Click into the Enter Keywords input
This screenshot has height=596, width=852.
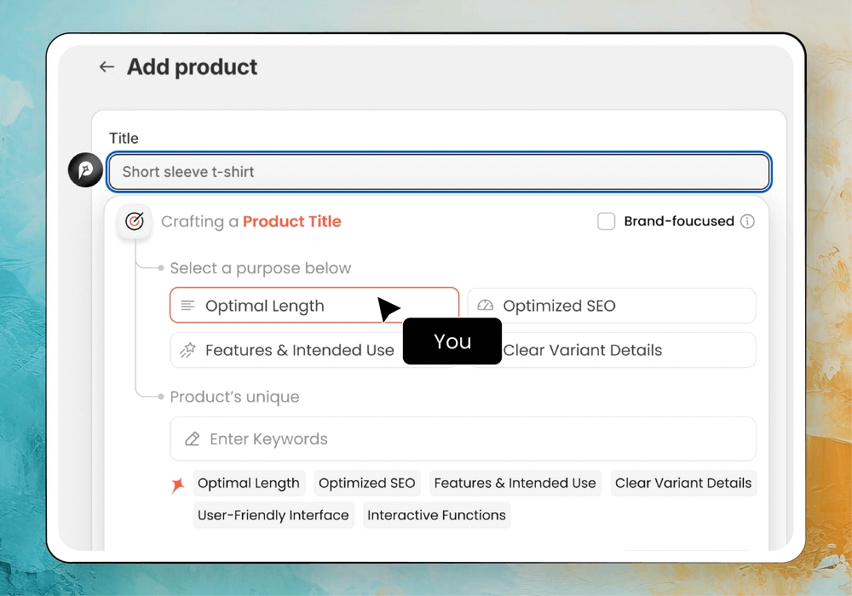click(477, 439)
